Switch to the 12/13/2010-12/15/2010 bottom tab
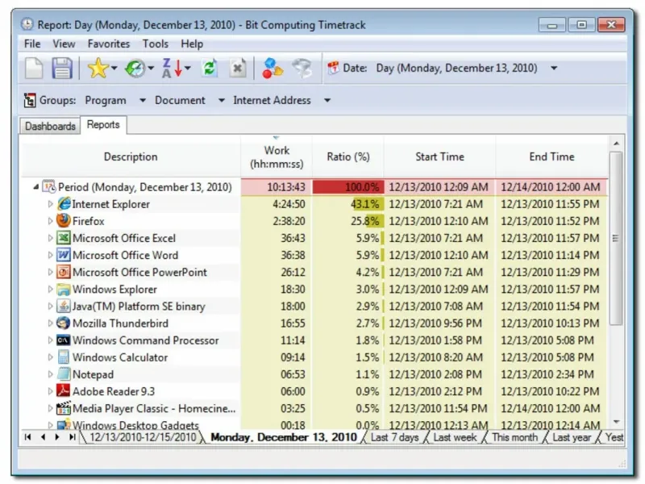Image resolution: width=645 pixels, height=484 pixels. [x=143, y=437]
